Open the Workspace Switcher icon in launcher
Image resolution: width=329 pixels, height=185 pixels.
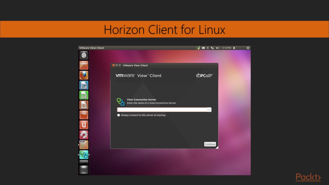click(x=84, y=162)
